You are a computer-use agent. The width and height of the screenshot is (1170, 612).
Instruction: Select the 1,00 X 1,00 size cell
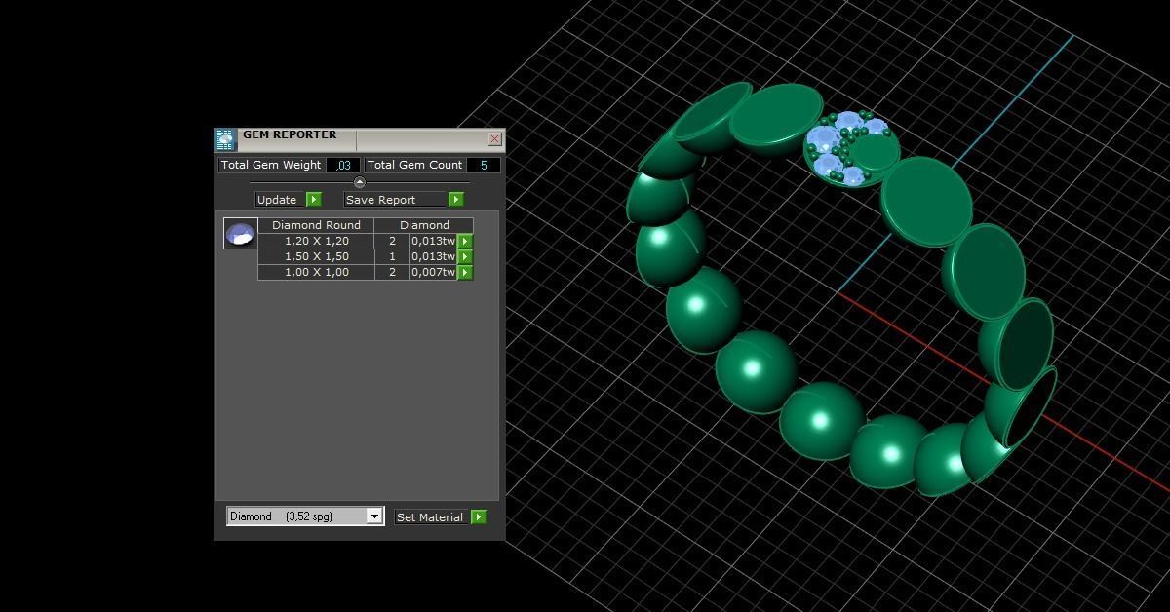coord(317,272)
